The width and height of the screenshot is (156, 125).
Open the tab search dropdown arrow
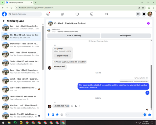(2, 2)
